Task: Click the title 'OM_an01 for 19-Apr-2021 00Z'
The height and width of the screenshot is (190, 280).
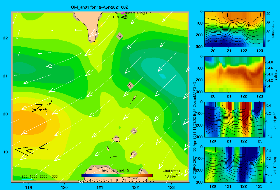Action: 99,7
